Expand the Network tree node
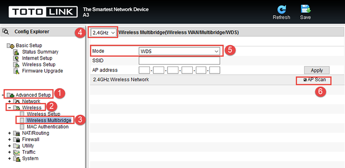 10,101
